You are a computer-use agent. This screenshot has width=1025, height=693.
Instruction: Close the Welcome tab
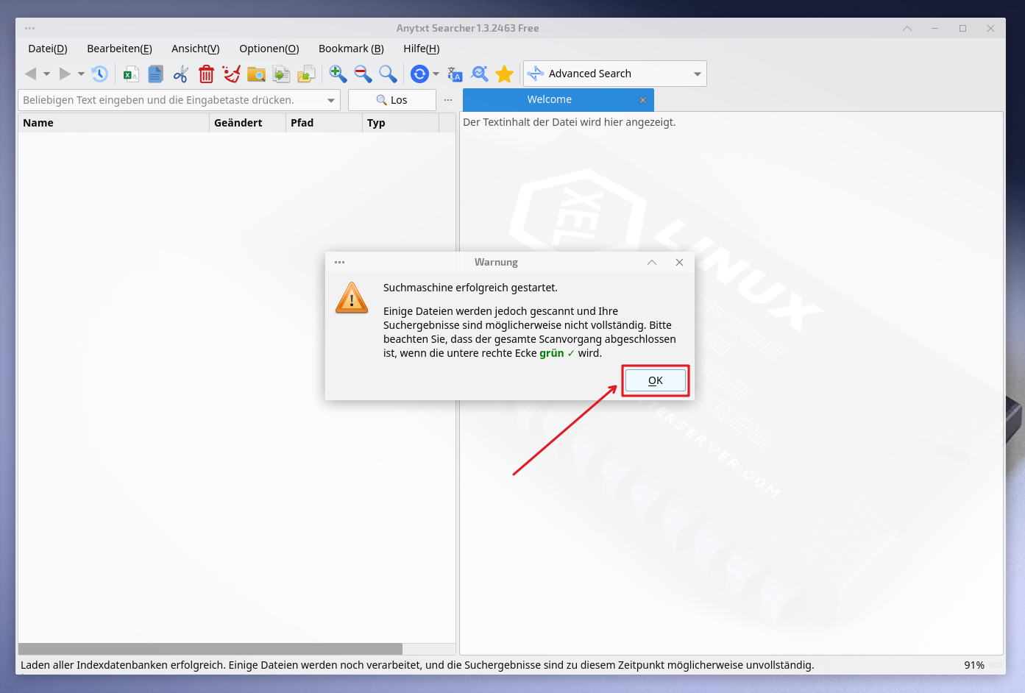pyautogui.click(x=643, y=100)
